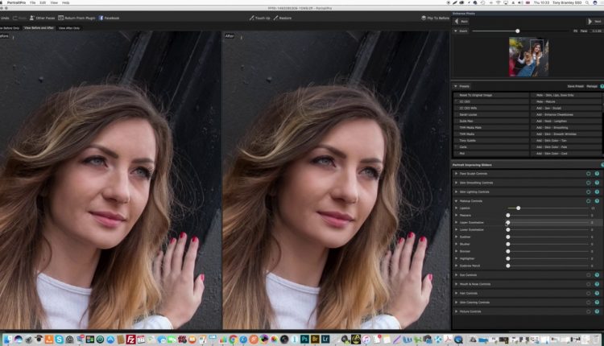Expand the Eye Controls section
The image size is (604, 346).
[457, 275]
